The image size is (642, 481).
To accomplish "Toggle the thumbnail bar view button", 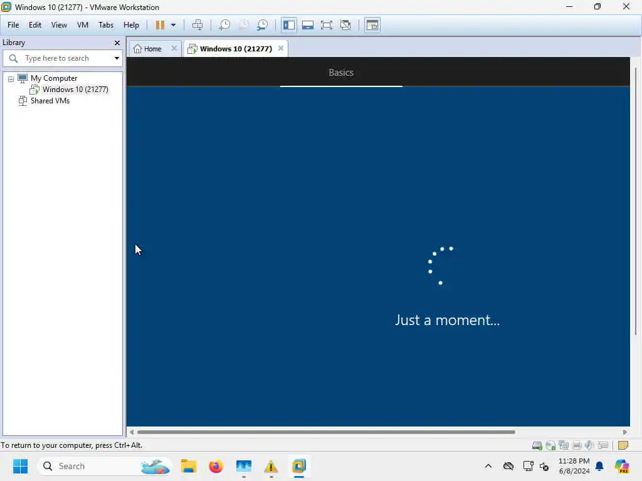I will tap(308, 25).
